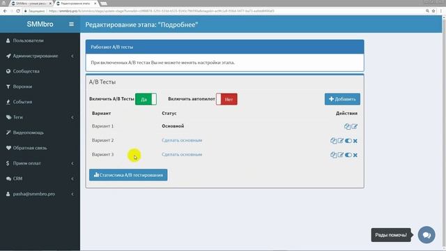Select the Вариант 1 text

(102, 126)
